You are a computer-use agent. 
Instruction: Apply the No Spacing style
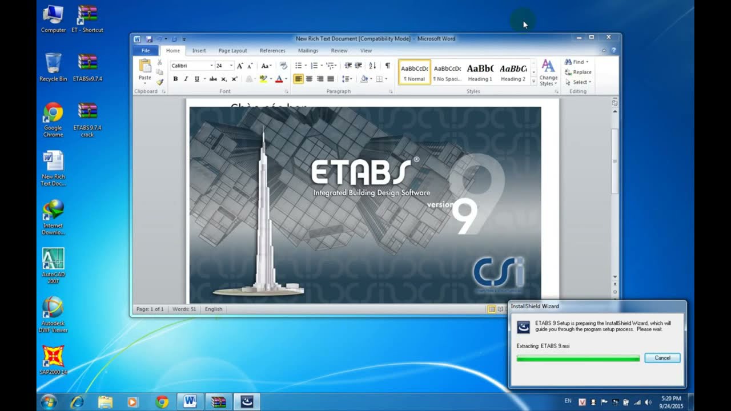pos(447,72)
